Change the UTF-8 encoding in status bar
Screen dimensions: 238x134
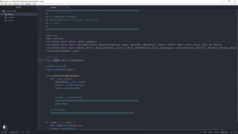[x=210, y=133]
